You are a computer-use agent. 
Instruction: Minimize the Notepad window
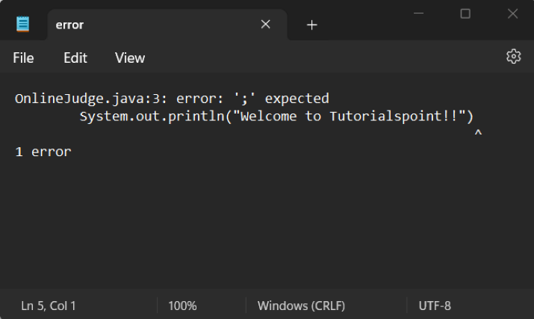(417, 14)
